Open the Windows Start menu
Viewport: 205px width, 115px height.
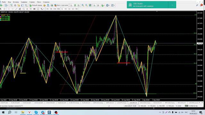pyautogui.click(x=3, y=112)
